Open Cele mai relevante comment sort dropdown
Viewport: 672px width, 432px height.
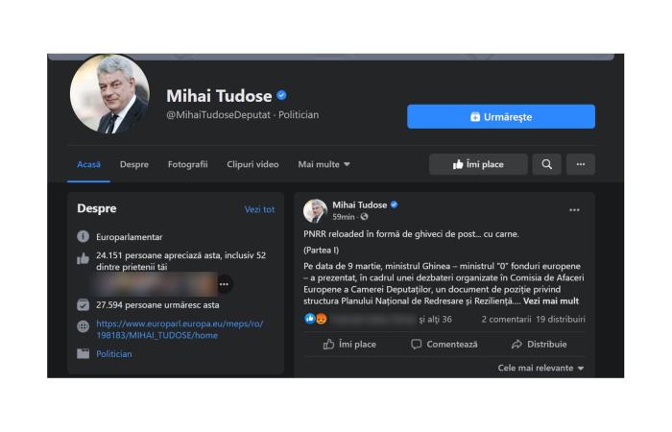point(540,368)
